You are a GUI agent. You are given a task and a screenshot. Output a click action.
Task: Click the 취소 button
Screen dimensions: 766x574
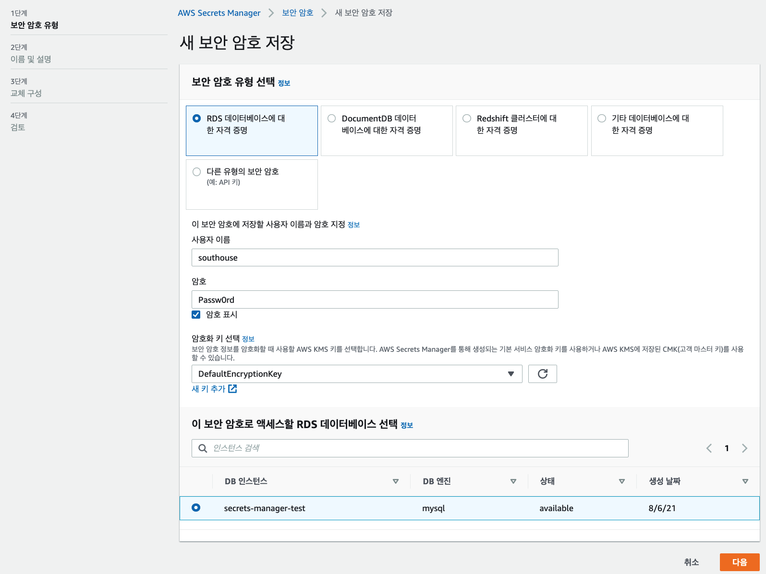692,562
